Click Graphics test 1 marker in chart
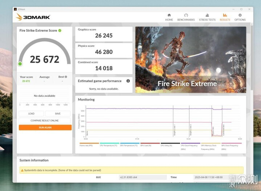 174,130
